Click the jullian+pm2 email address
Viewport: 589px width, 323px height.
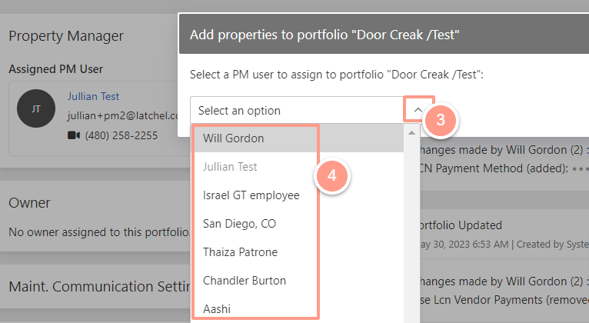coord(123,115)
